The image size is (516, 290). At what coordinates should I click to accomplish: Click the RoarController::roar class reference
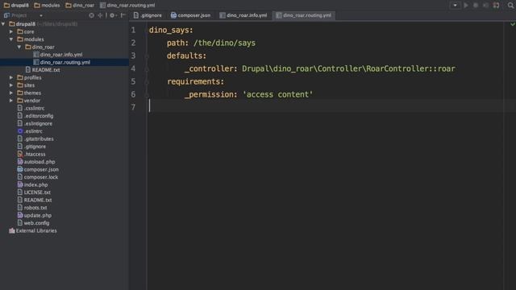tap(410, 68)
